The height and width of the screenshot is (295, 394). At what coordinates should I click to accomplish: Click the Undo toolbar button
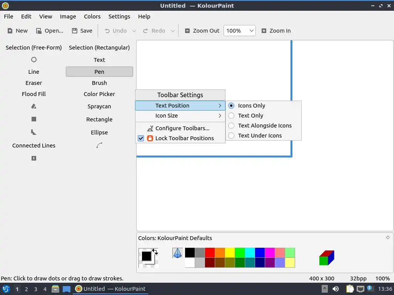tap(116, 31)
